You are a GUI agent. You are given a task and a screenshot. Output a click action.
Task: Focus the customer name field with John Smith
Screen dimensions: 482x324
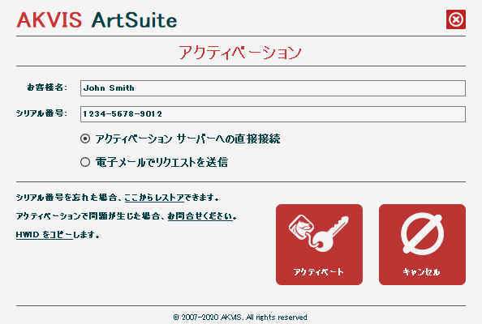pos(273,88)
